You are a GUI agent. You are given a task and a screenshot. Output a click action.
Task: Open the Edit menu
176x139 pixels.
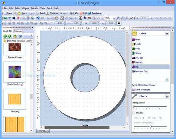11,8
